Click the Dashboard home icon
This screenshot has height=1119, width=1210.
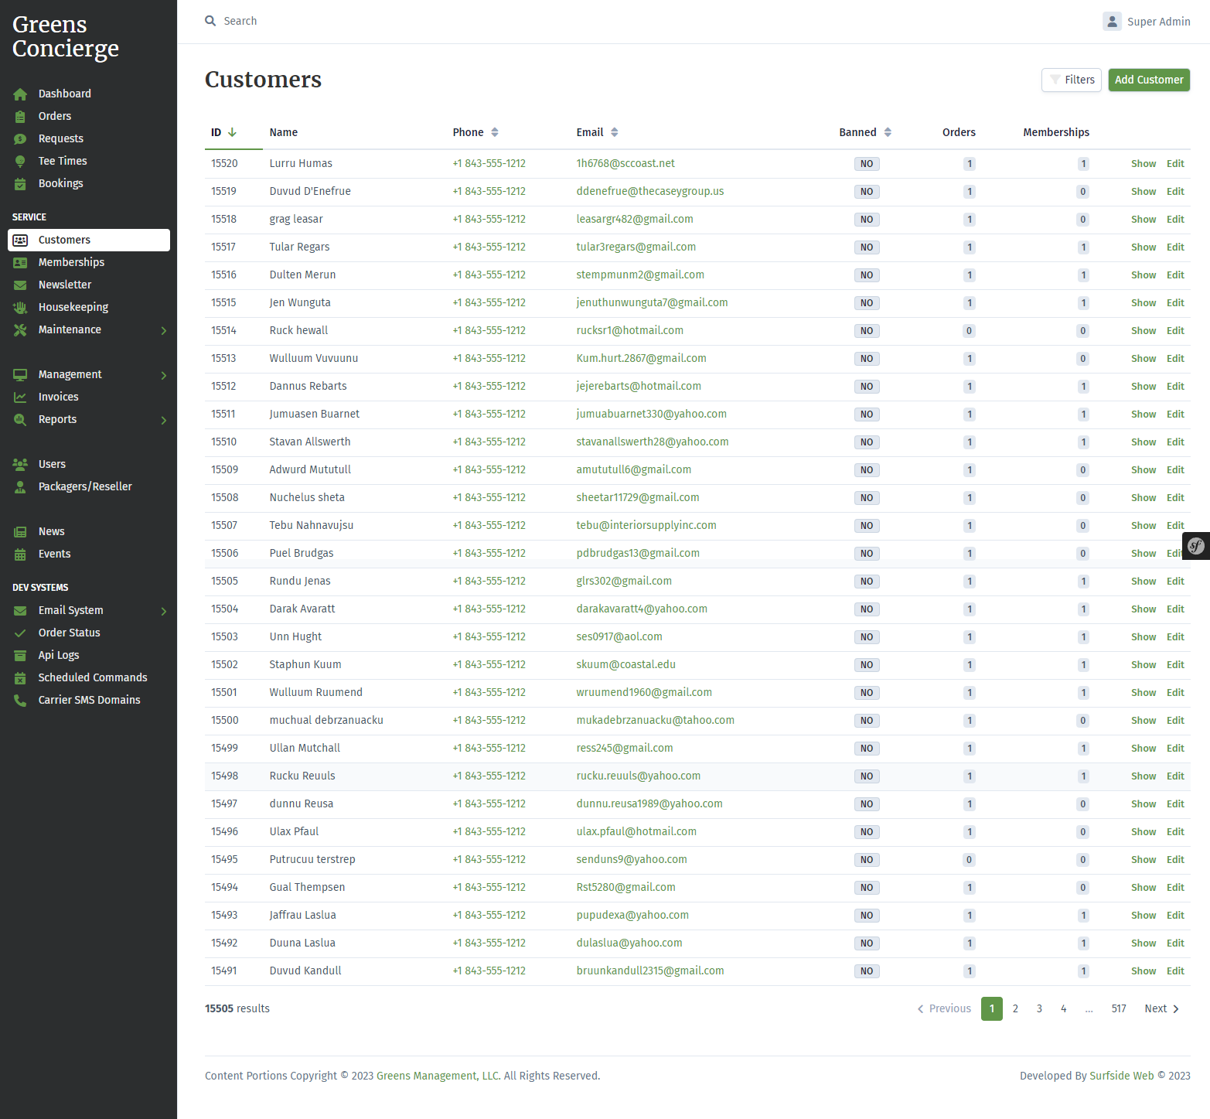click(x=20, y=94)
